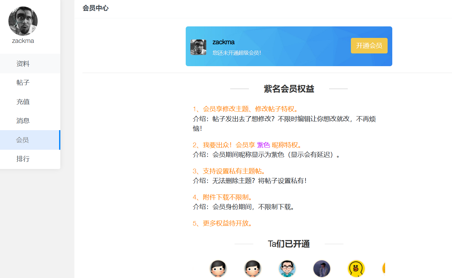
Task: Open the 资料 sidebar menu item
Action: [30, 64]
